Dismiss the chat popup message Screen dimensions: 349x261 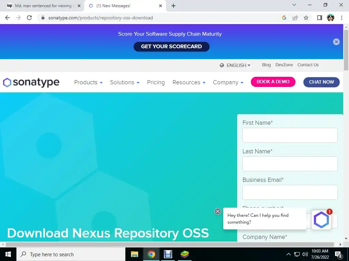[x=218, y=211]
